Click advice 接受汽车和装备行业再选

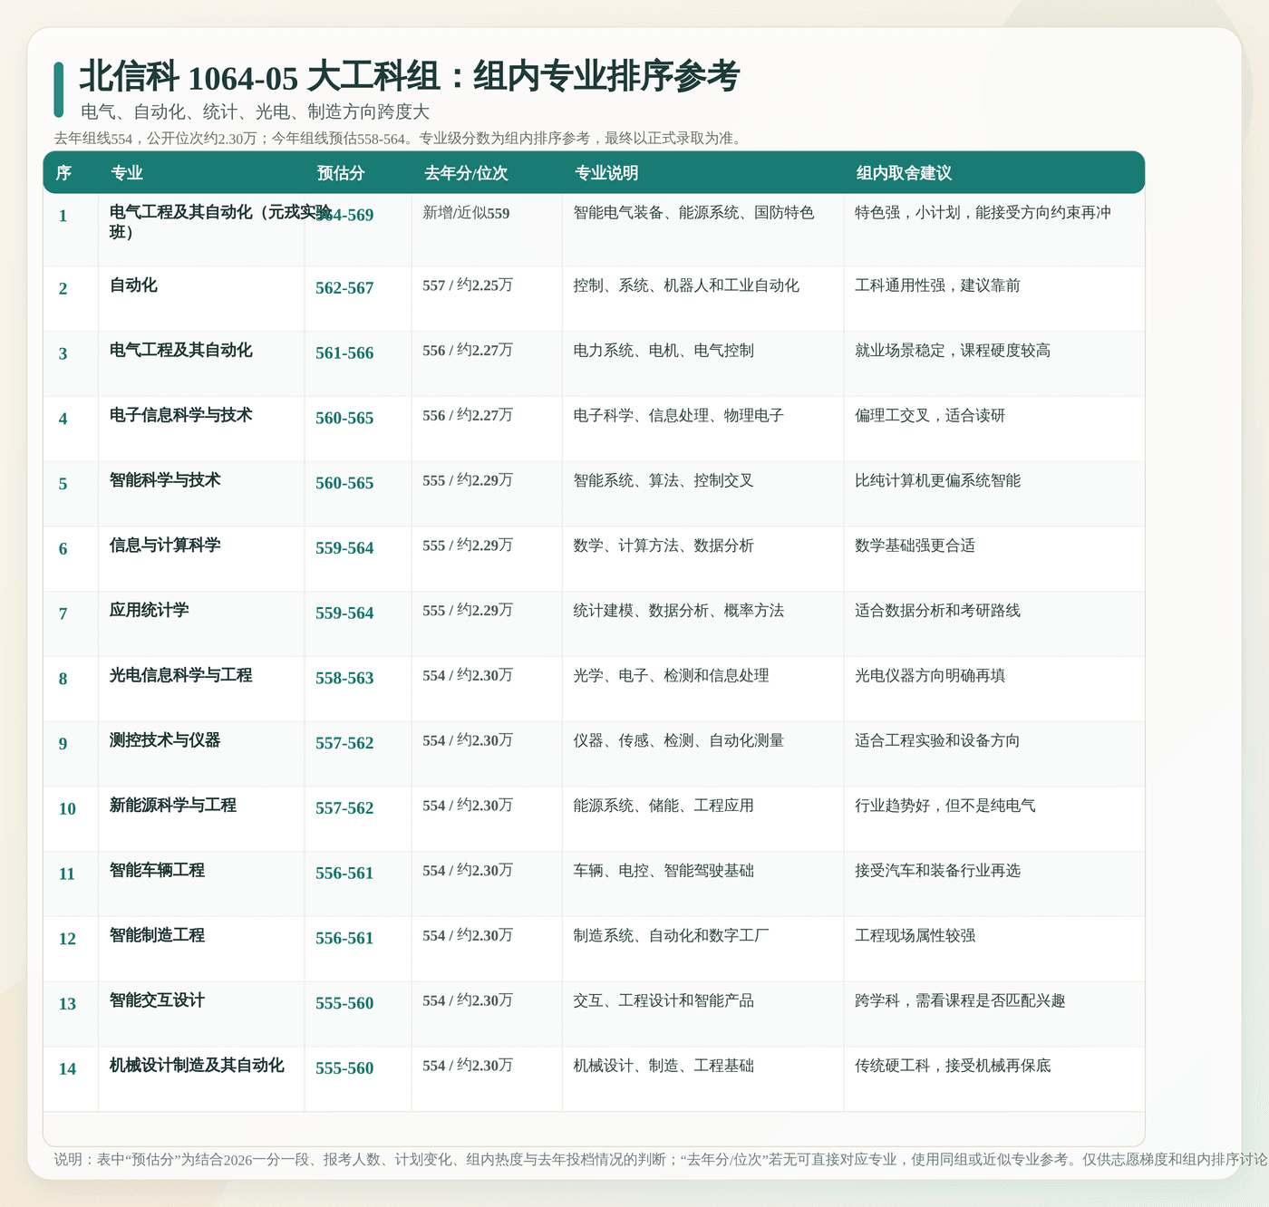click(937, 872)
